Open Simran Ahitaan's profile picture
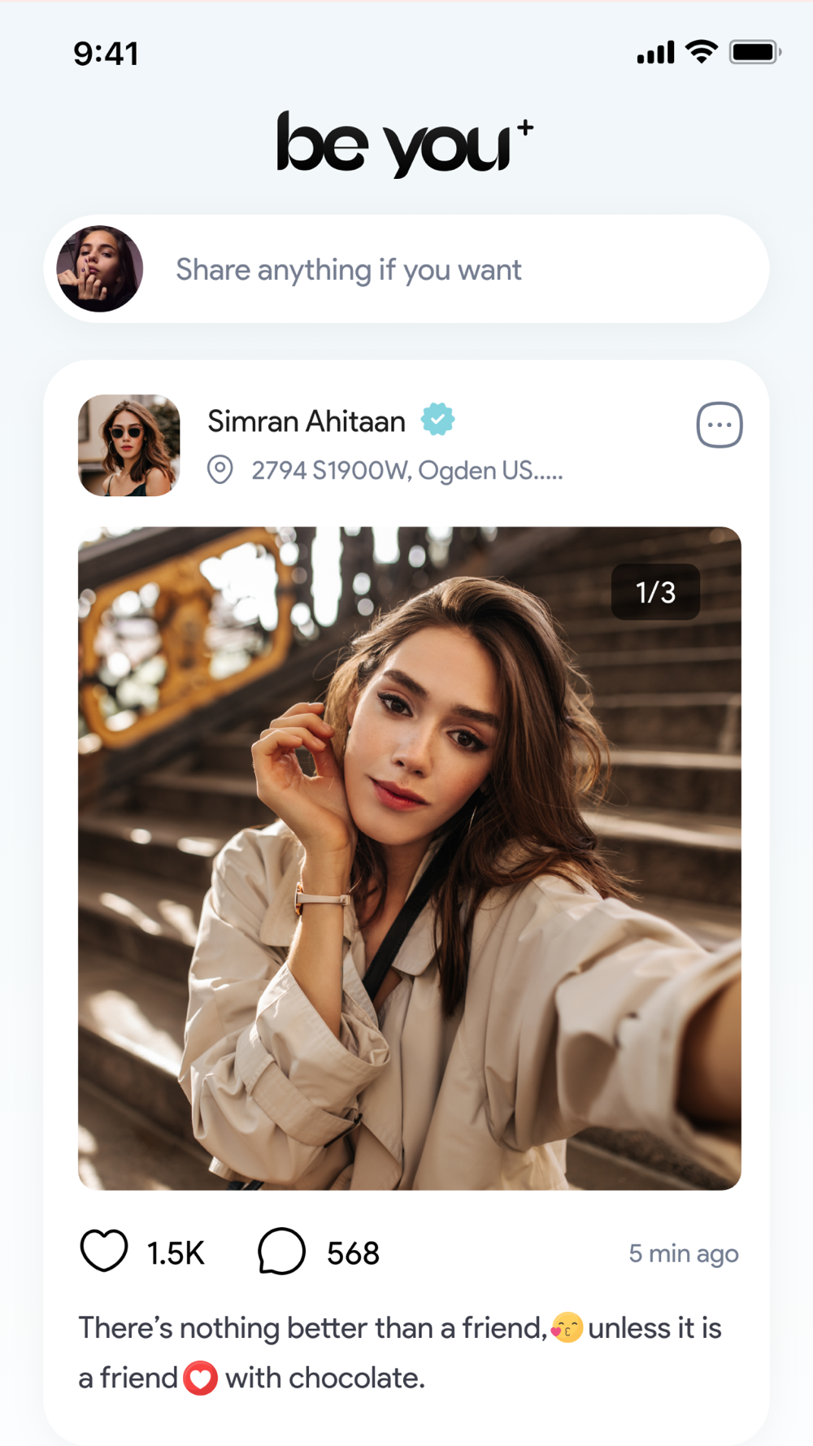 tap(129, 445)
